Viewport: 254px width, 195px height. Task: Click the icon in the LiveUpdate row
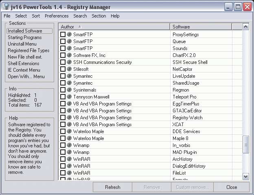click(x=69, y=76)
